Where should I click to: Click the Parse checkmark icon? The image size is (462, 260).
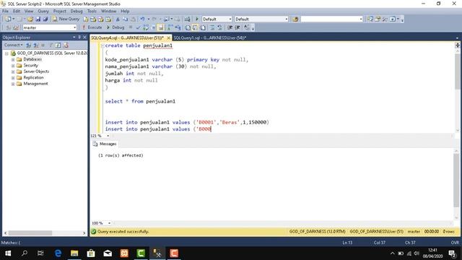coord(138,27)
